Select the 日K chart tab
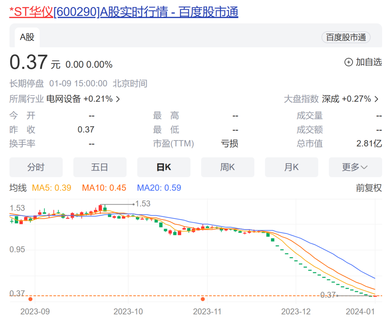 [x=164, y=167]
